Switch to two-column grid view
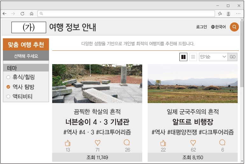Screen dimensions: 245x164 (183, 57)
